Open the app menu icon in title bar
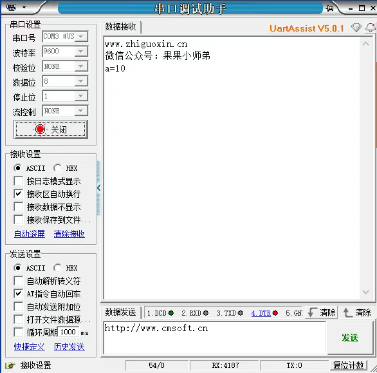Screen dimensions: 377x373 [x=11, y=7]
